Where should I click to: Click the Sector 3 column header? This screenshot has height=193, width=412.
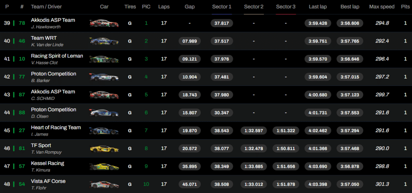point(286,7)
